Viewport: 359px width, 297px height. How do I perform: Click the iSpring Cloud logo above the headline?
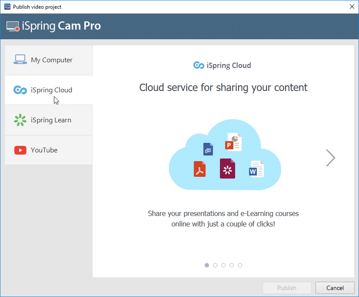point(223,65)
